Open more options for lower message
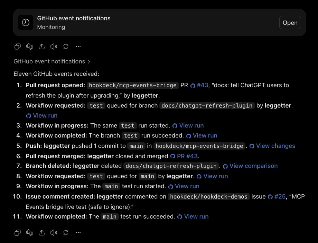Image resolution: width=318 pixels, height=243 pixels. (78, 233)
